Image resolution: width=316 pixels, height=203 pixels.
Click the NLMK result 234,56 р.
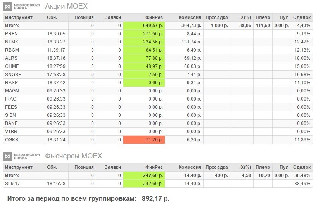tap(153, 42)
